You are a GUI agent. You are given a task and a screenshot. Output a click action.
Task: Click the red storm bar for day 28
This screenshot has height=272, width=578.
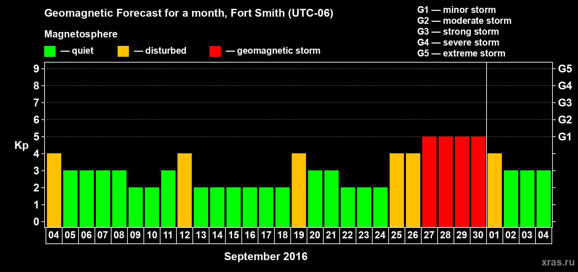[x=446, y=182]
